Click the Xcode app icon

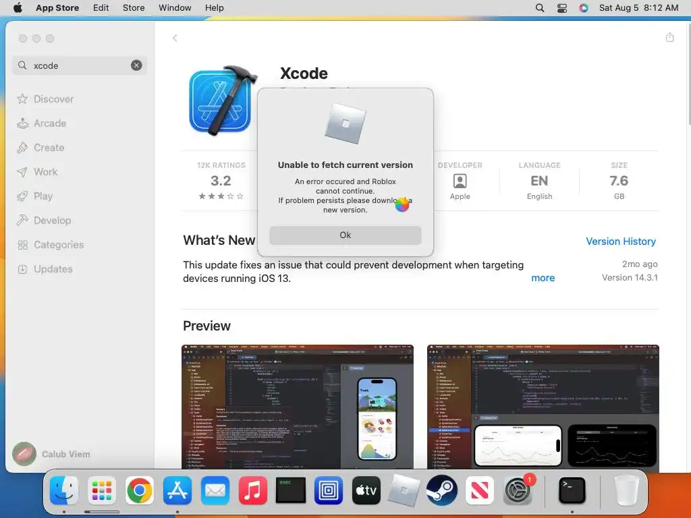223,101
